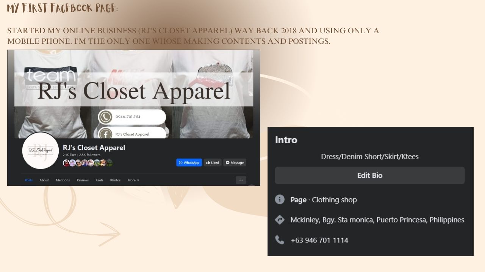Click the phone handset icon on cover photo
The height and width of the screenshot is (272, 485).
point(105,117)
